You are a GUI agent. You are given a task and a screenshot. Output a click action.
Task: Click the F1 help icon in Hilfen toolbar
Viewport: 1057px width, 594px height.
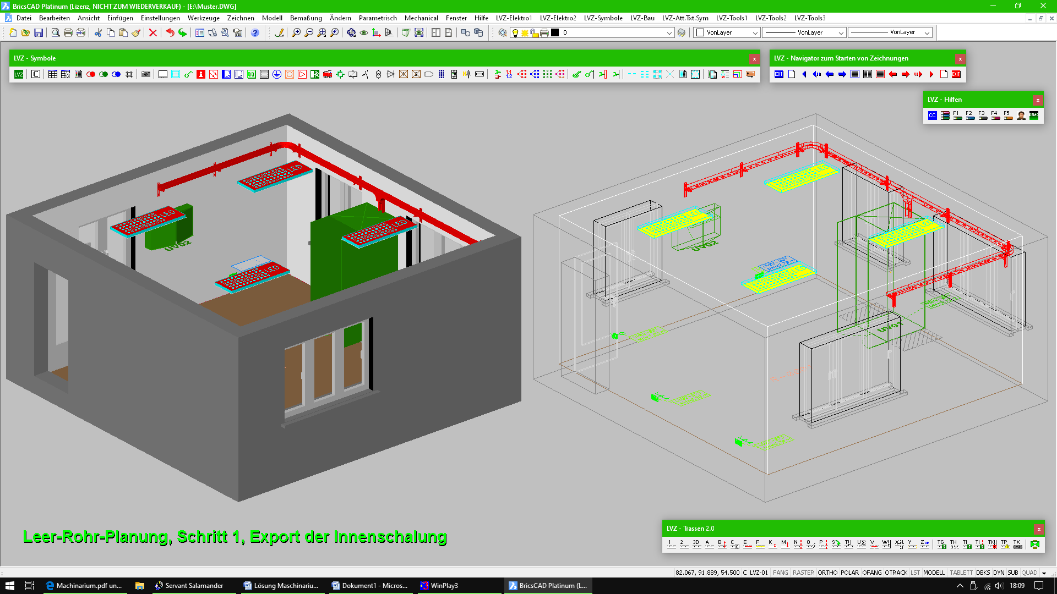point(958,116)
